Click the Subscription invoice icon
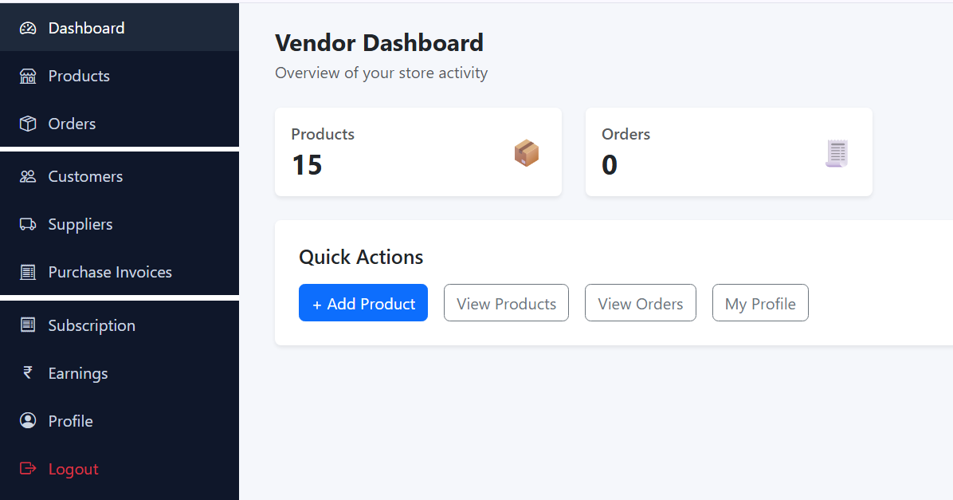Viewport: 953px width, 500px height. [x=28, y=325]
